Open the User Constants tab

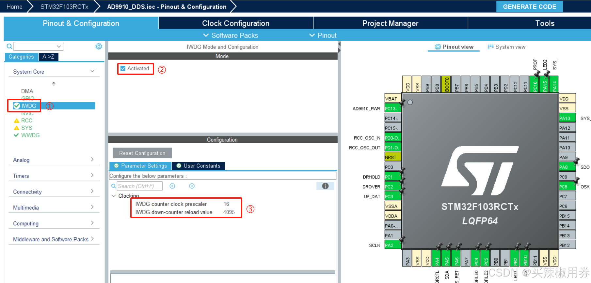tap(199, 166)
